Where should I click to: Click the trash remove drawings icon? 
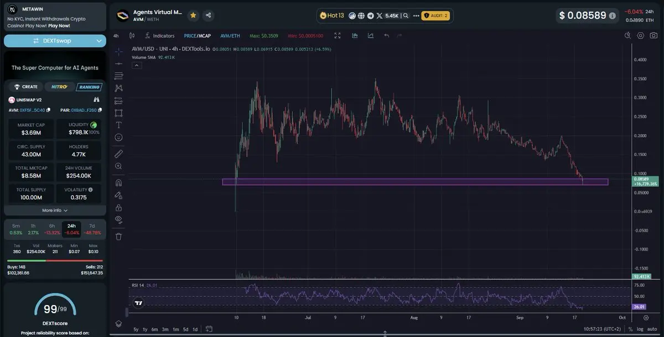point(118,236)
